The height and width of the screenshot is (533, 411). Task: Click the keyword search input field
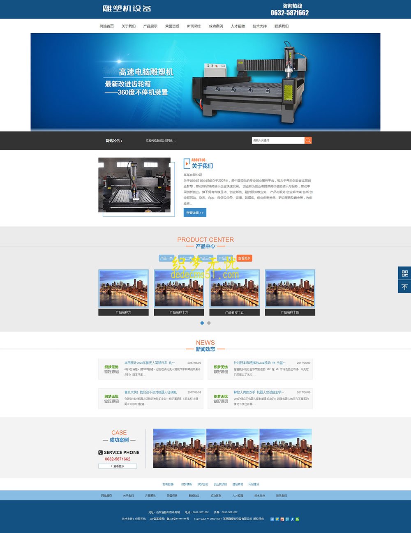[x=278, y=141]
